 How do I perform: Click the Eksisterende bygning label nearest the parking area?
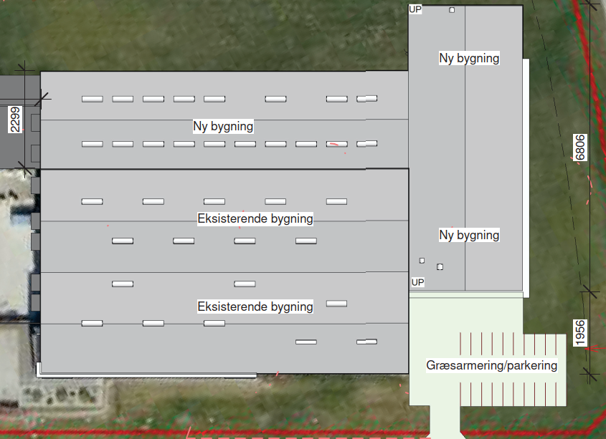255,307
